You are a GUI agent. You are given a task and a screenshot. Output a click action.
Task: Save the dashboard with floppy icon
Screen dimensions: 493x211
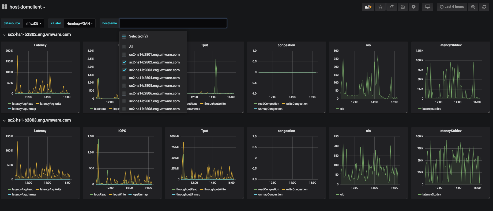pyautogui.click(x=402, y=7)
